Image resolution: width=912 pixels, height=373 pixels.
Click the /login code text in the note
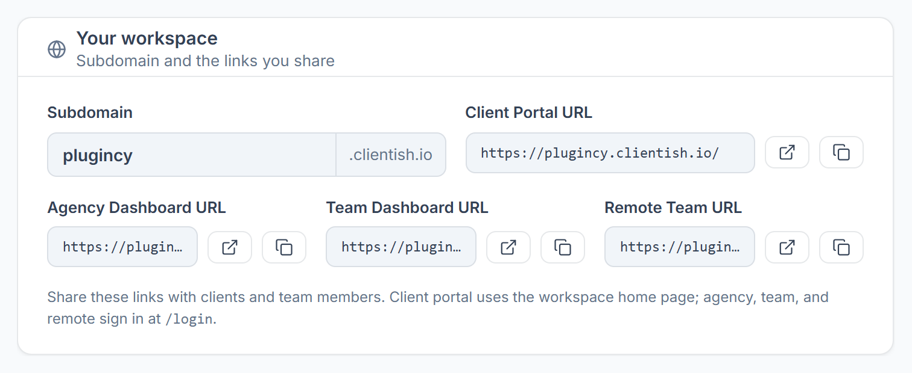click(x=189, y=319)
